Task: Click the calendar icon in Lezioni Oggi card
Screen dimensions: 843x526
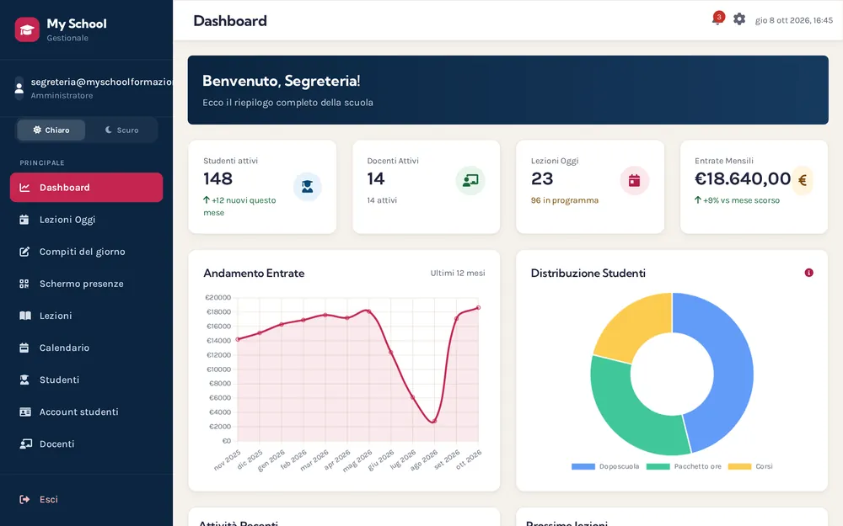Action: 635,180
